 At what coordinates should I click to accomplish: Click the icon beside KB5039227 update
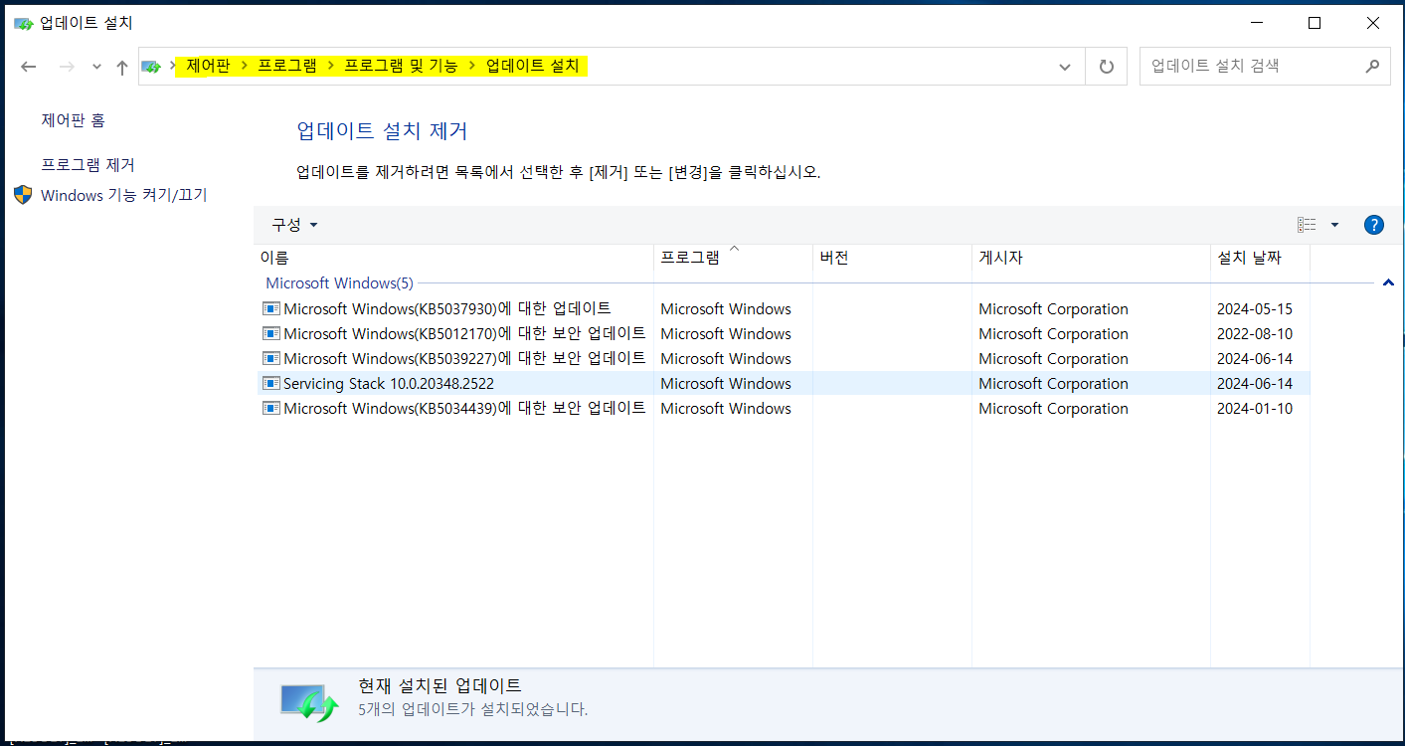point(271,358)
